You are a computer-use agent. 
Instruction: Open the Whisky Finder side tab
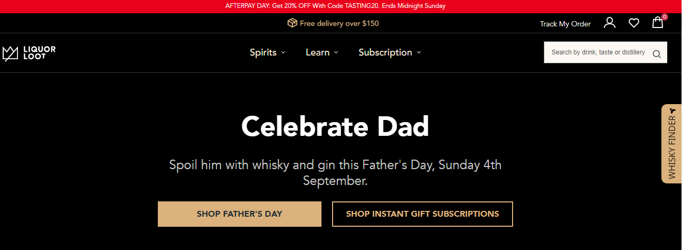671,144
